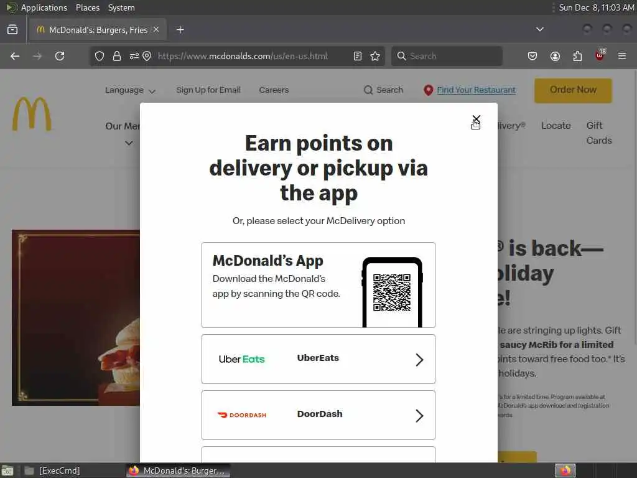
Task: Open uBlock extension with 18 badge
Action: pos(600,55)
